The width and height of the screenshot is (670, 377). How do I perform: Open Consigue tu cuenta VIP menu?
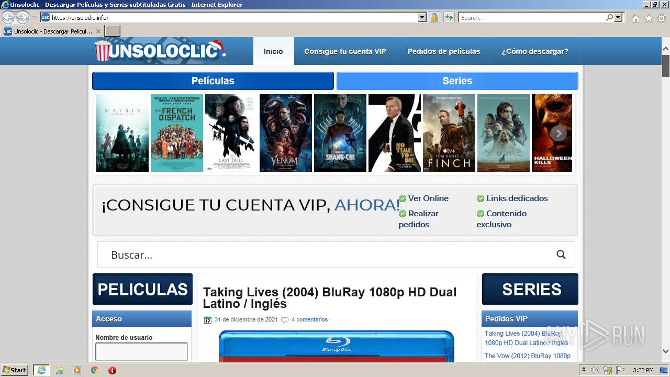[345, 51]
